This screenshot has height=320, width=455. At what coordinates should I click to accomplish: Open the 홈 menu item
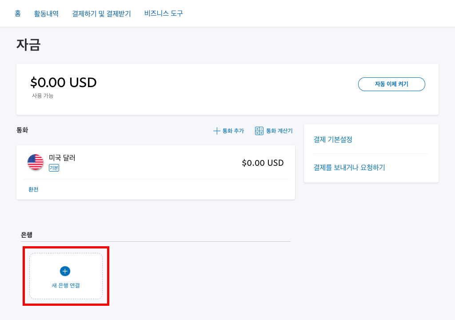tap(18, 13)
